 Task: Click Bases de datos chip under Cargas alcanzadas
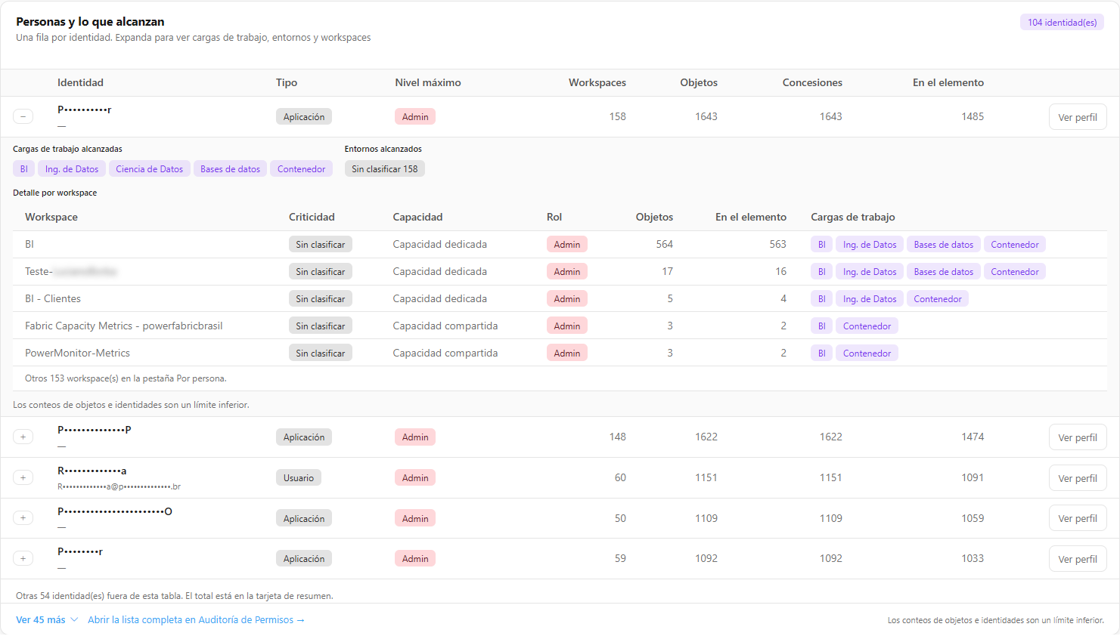coord(230,169)
